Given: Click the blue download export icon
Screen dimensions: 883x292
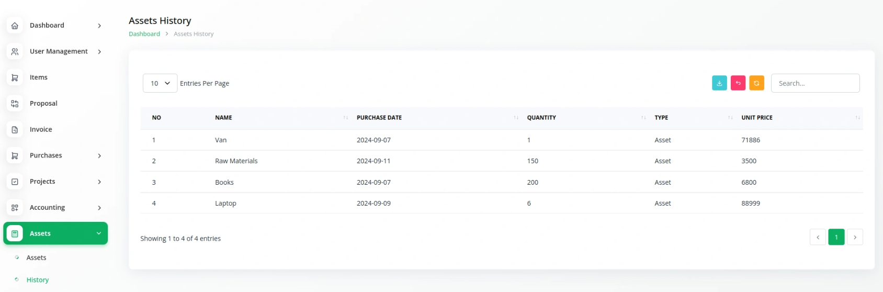Looking at the screenshot, I should click(x=719, y=83).
